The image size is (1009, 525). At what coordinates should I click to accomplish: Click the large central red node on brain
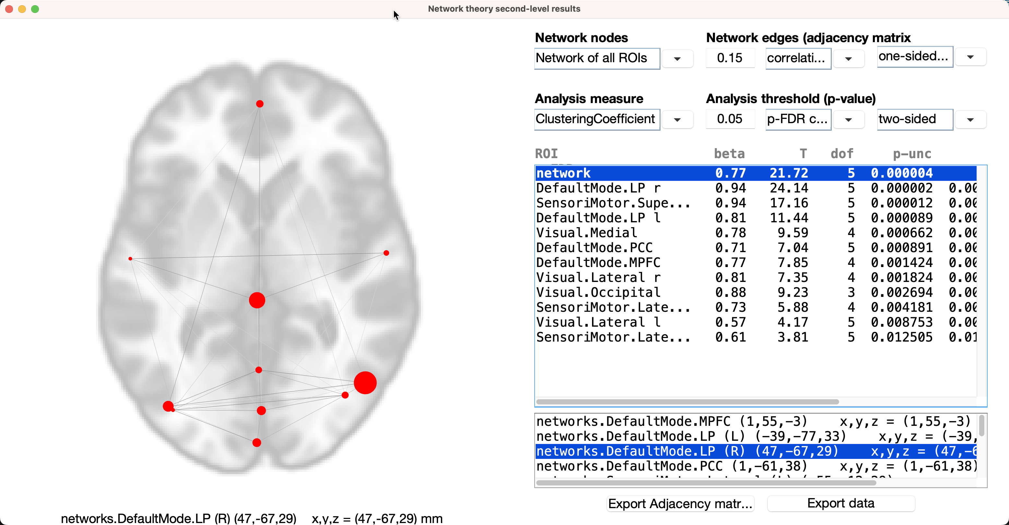[x=257, y=300]
